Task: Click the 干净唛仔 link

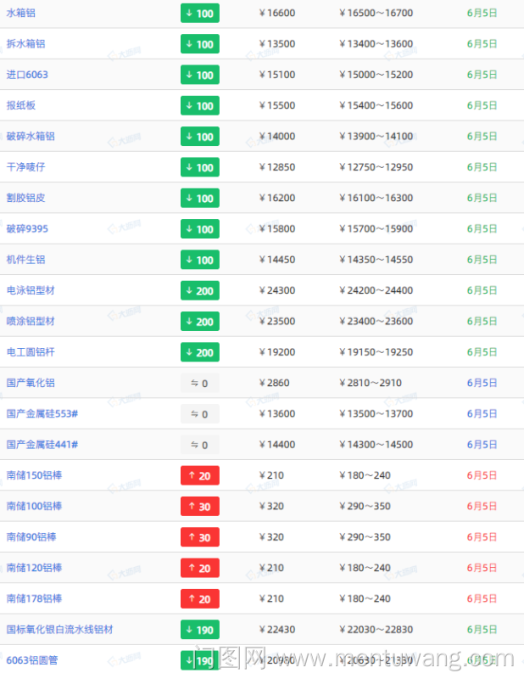Action: [26, 167]
